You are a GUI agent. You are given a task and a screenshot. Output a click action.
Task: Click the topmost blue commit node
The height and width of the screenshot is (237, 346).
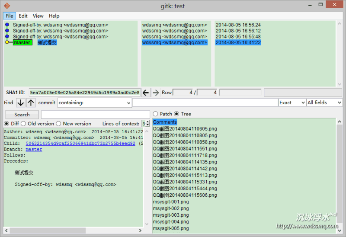point(7,25)
